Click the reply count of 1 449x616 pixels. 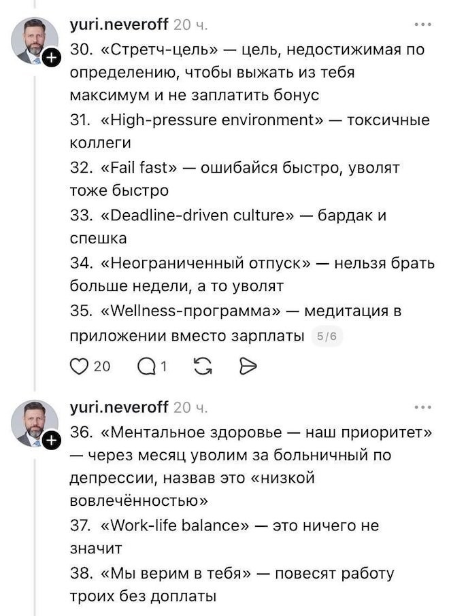pos(163,367)
